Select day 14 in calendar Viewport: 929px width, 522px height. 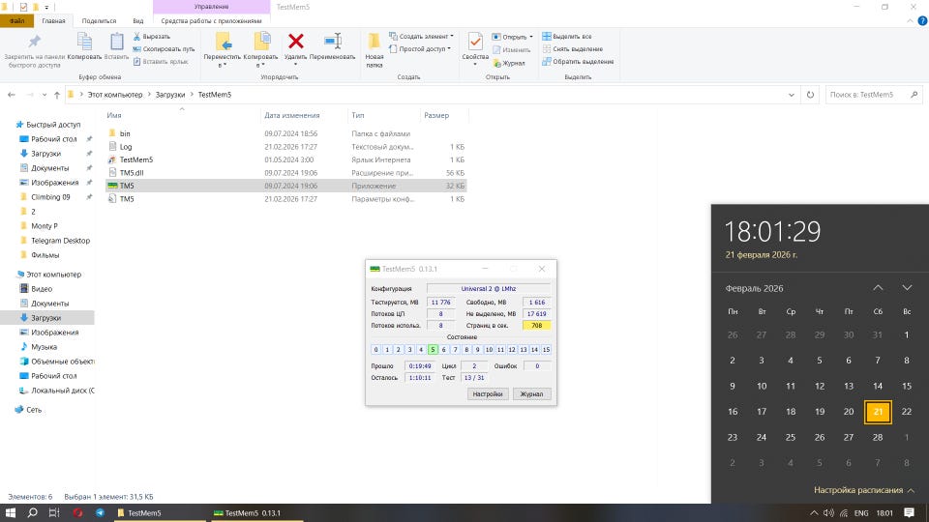(878, 386)
